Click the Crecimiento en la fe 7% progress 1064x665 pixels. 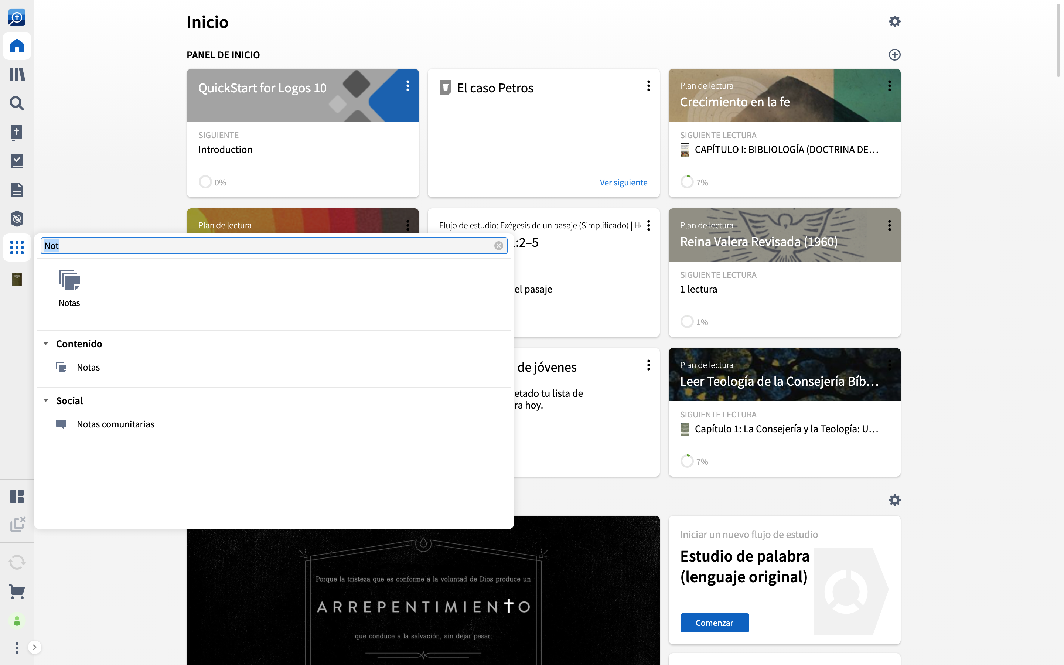pos(687,182)
